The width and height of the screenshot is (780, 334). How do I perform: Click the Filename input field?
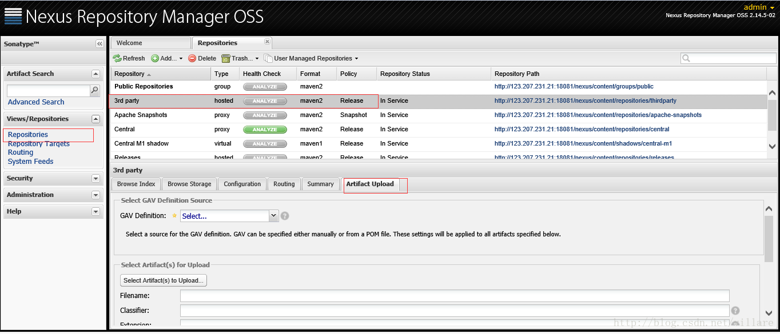click(x=455, y=296)
